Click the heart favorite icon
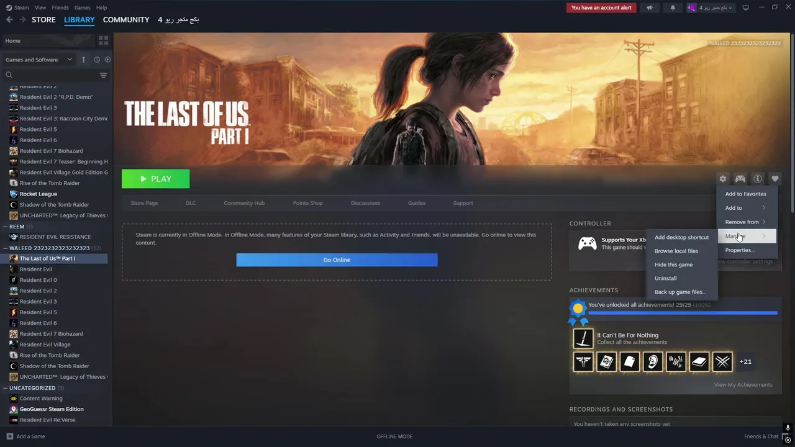This screenshot has width=795, height=447. click(775, 179)
